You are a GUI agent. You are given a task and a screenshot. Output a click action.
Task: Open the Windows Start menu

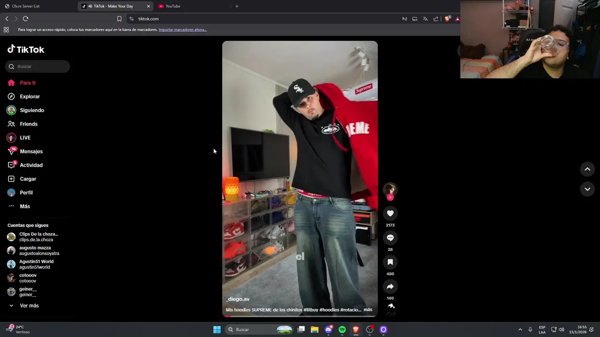click(x=217, y=330)
